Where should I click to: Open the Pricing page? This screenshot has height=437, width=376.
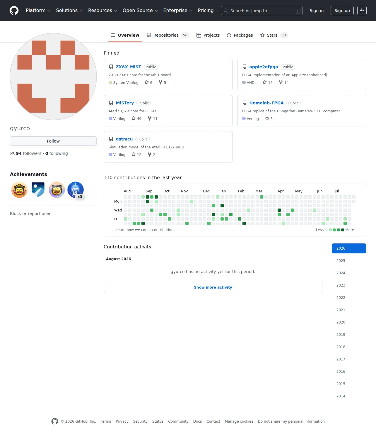(x=206, y=11)
